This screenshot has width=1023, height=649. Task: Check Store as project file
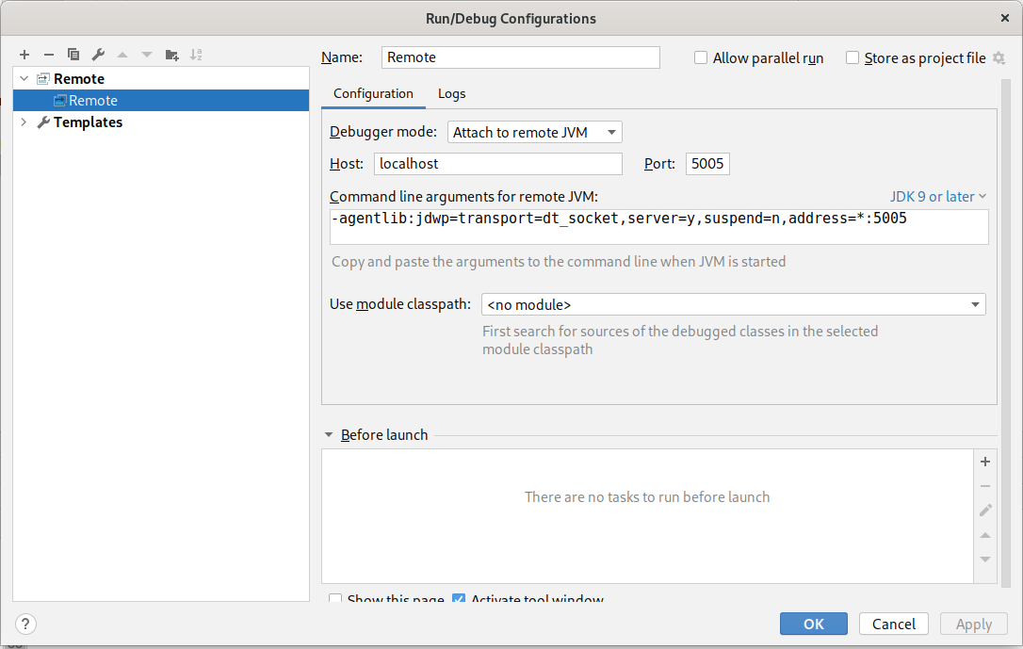[852, 57]
